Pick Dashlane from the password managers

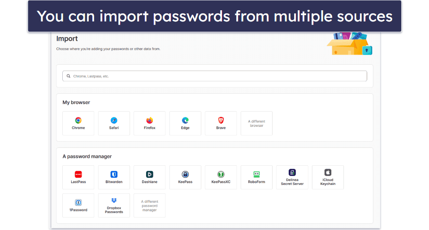(x=149, y=177)
